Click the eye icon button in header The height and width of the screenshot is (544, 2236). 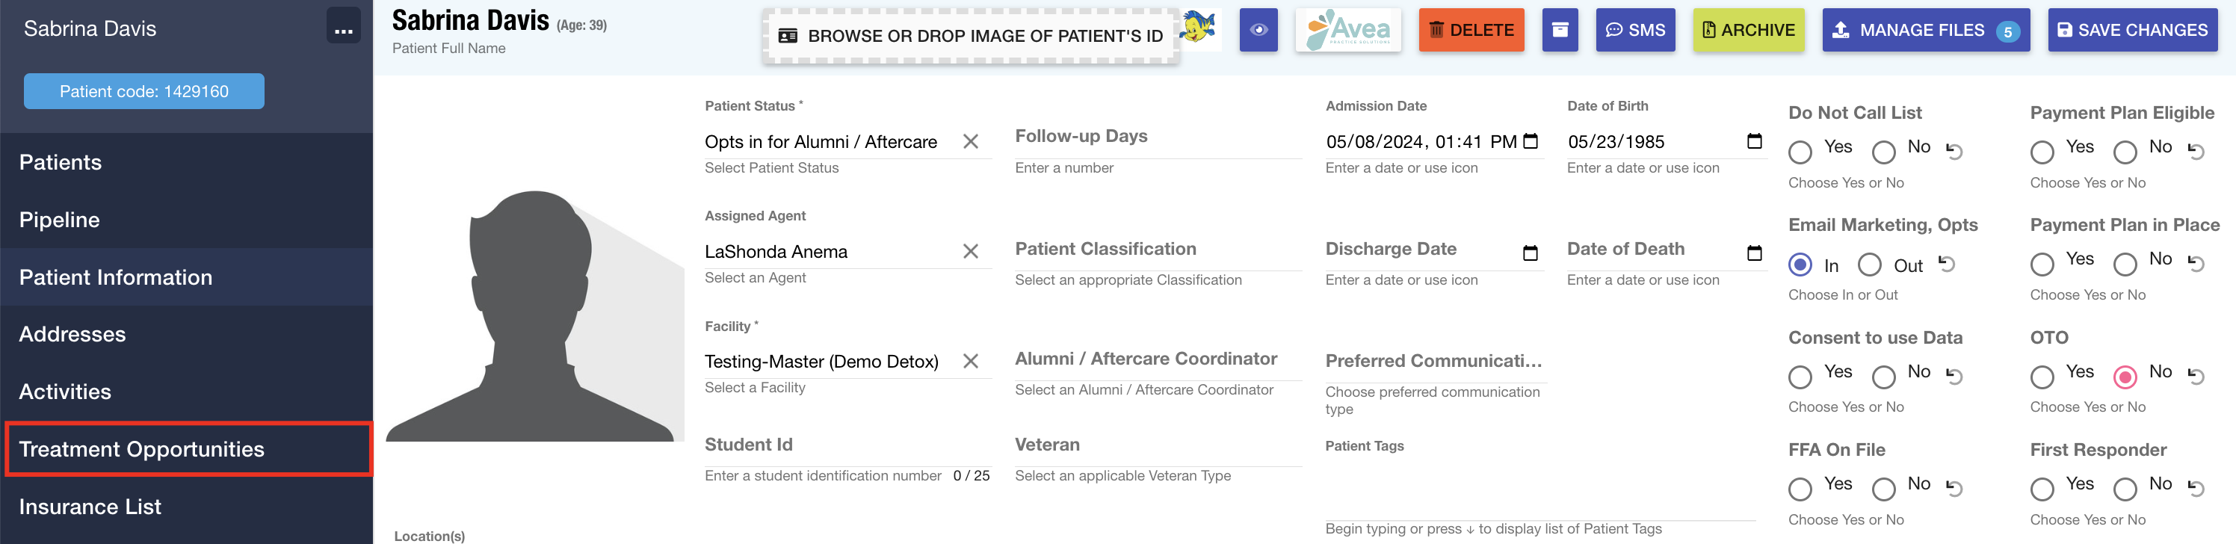click(x=1258, y=31)
